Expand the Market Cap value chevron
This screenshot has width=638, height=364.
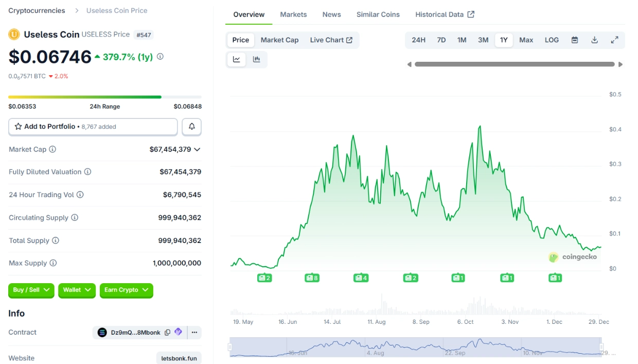(x=197, y=149)
